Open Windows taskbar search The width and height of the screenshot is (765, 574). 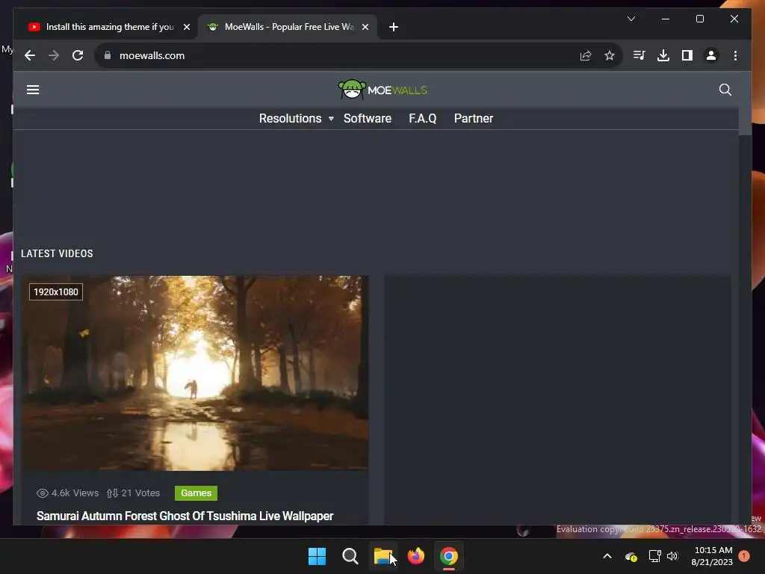[350, 556]
